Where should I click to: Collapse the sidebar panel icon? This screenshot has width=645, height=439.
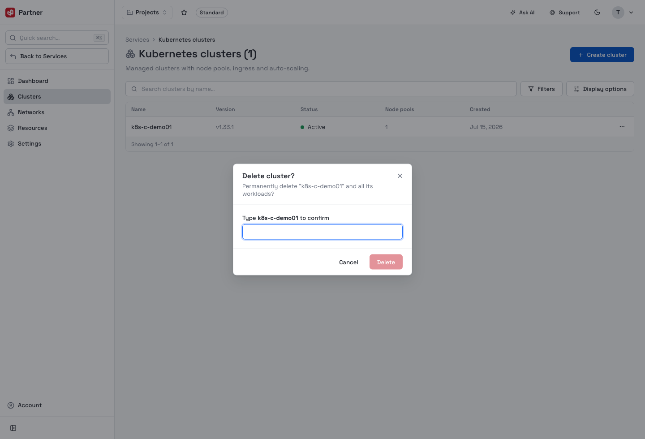click(13, 428)
